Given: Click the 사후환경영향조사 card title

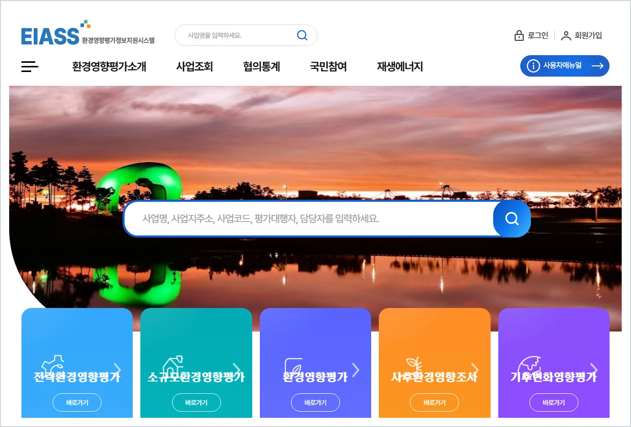Looking at the screenshot, I should click(x=434, y=377).
